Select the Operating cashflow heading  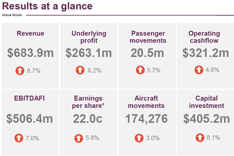tap(204, 37)
